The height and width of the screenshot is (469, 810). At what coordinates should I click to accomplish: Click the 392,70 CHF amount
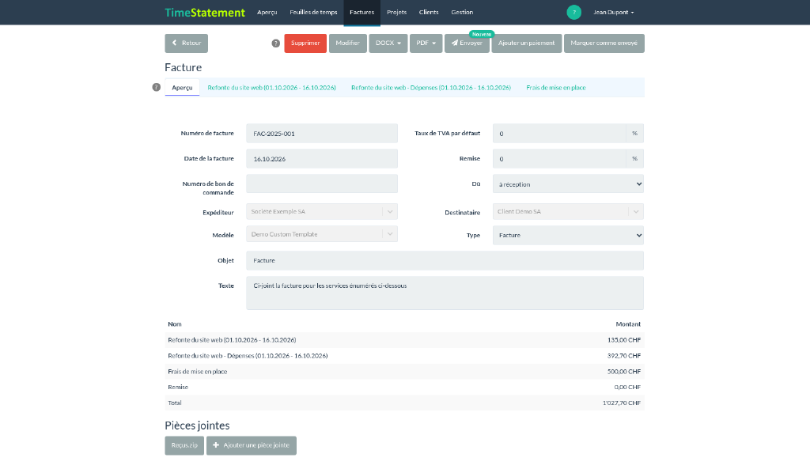624,356
